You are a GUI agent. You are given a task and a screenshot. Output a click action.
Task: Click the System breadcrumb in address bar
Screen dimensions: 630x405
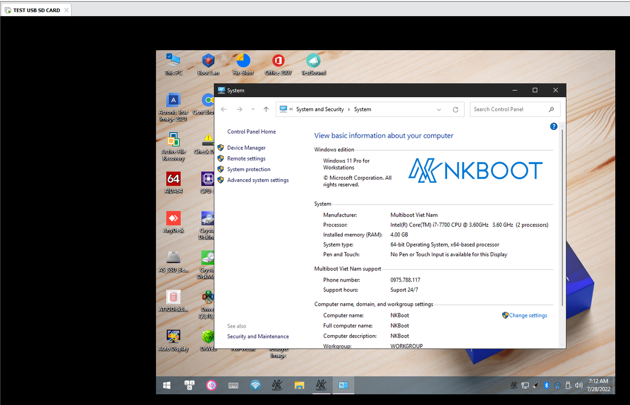(362, 109)
